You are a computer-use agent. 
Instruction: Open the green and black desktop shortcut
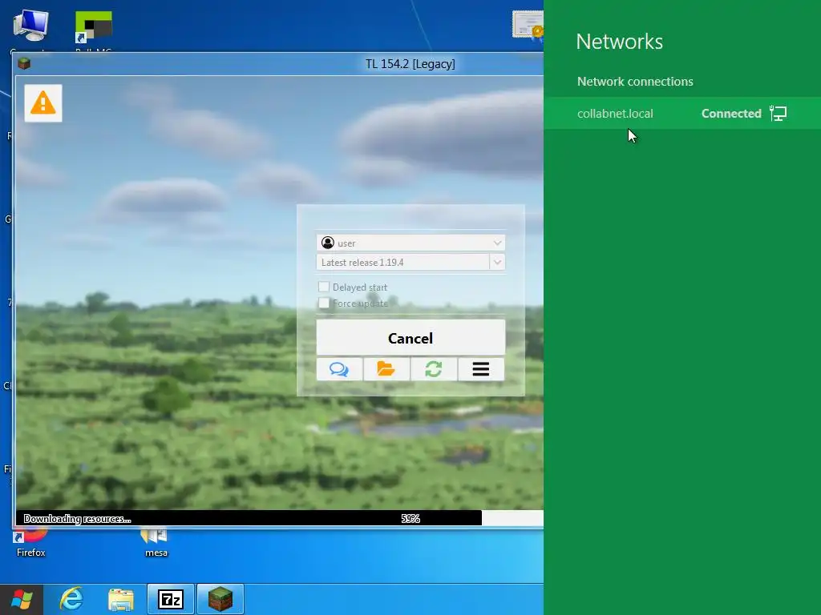tap(93, 27)
